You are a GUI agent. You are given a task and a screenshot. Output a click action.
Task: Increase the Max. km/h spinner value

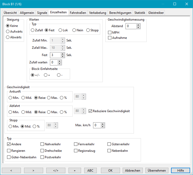pyautogui.click(x=103, y=124)
